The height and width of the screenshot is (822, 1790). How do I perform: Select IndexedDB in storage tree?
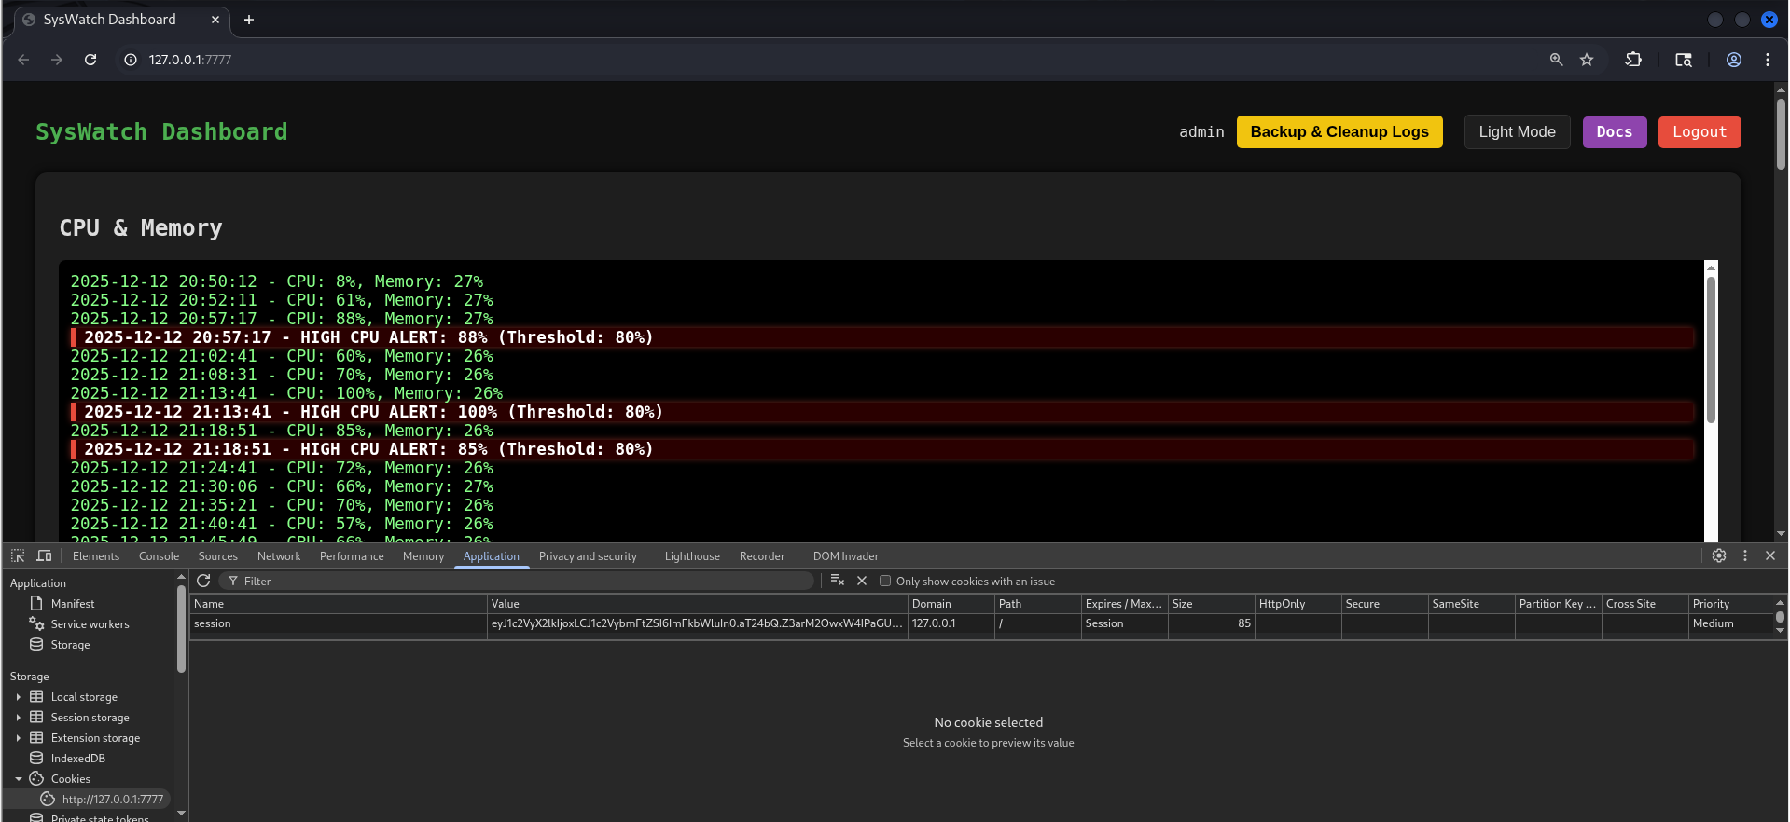(77, 759)
